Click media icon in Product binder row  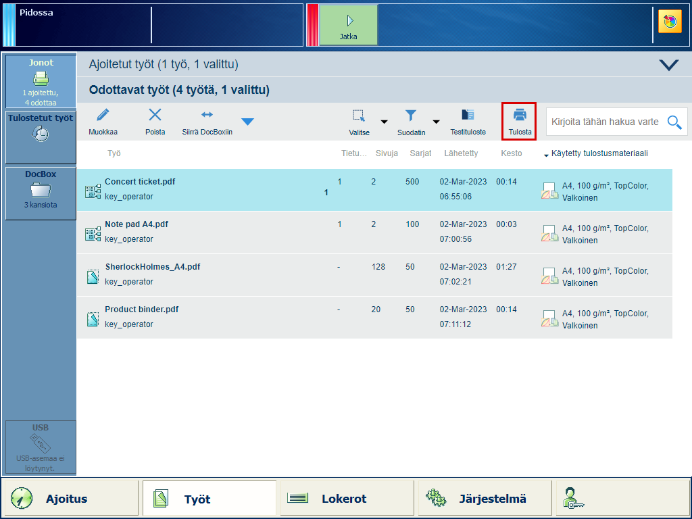550,319
